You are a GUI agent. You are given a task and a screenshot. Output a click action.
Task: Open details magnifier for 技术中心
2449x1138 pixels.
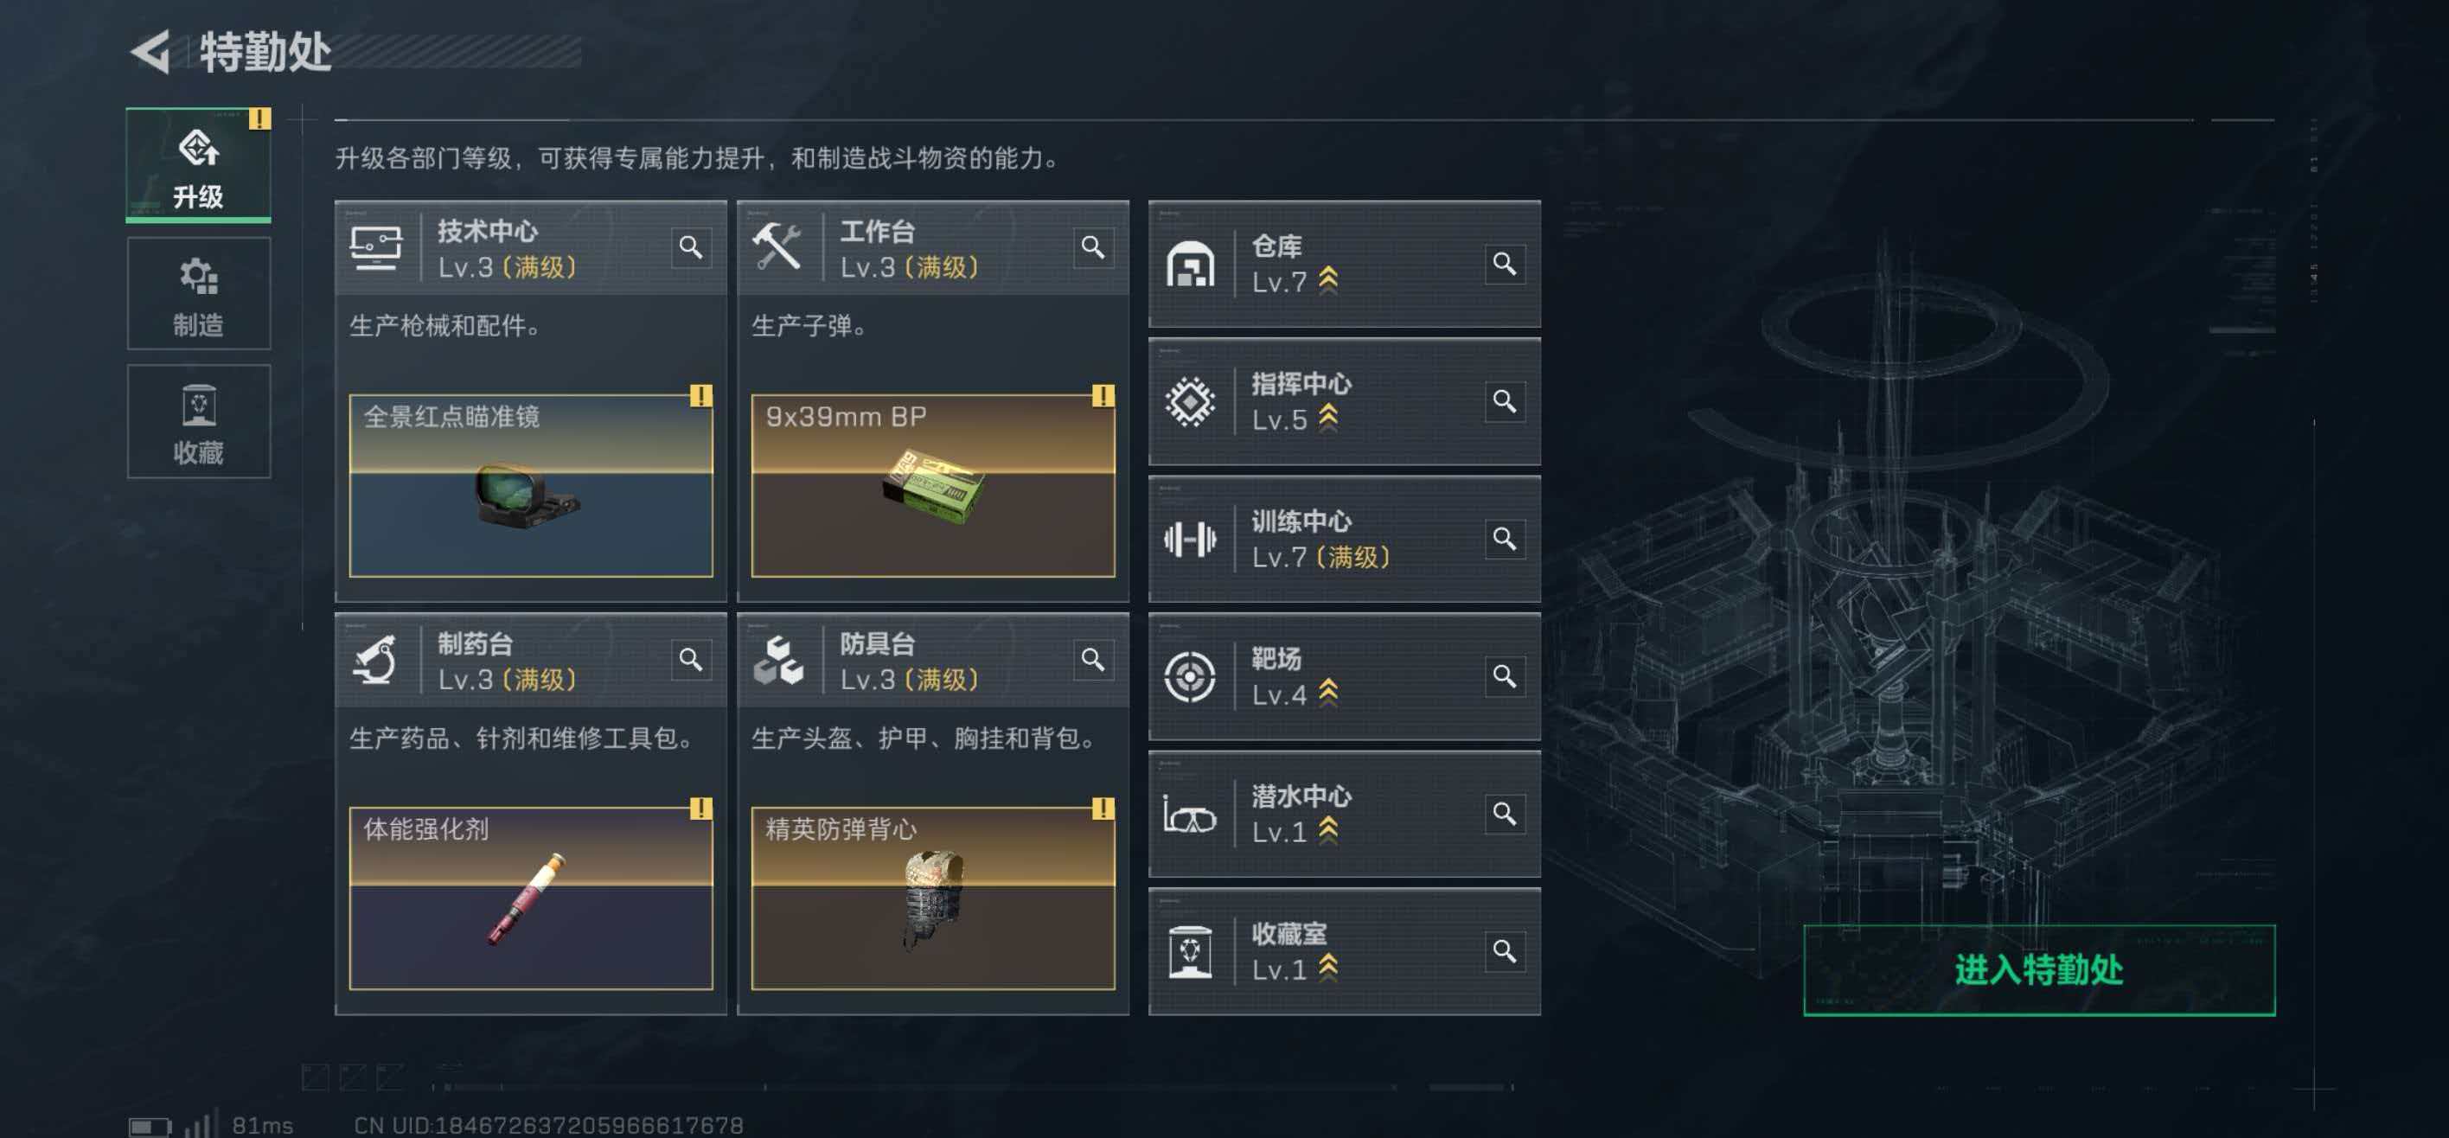[691, 247]
